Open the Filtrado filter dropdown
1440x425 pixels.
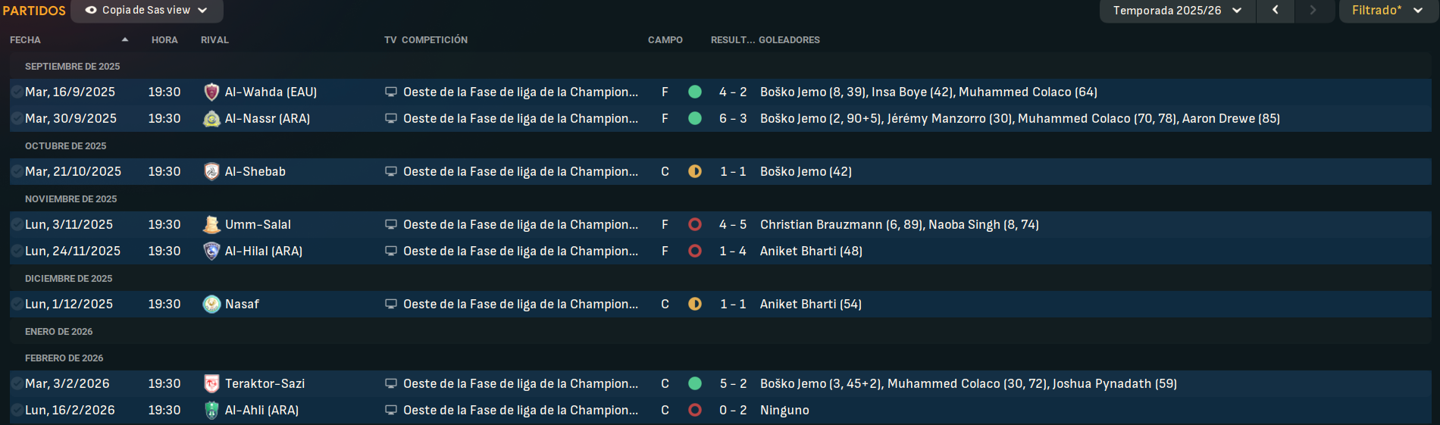1388,11
